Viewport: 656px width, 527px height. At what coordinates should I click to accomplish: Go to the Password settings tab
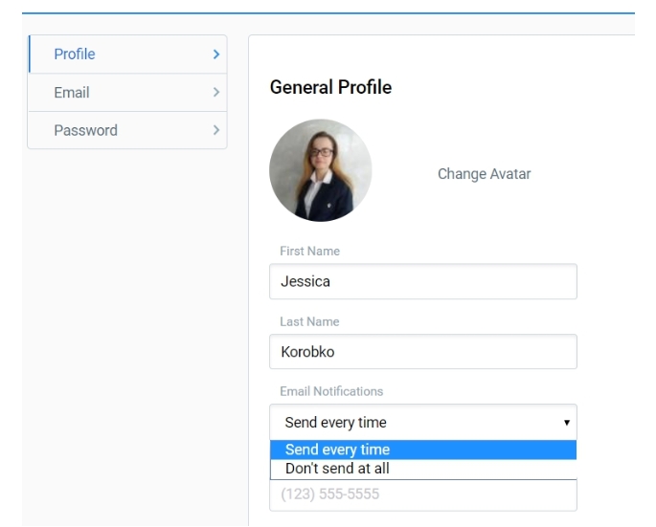pos(85,131)
